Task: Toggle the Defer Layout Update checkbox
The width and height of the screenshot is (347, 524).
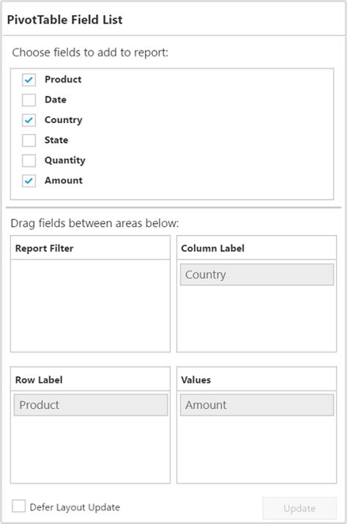Action: pyautogui.click(x=19, y=506)
